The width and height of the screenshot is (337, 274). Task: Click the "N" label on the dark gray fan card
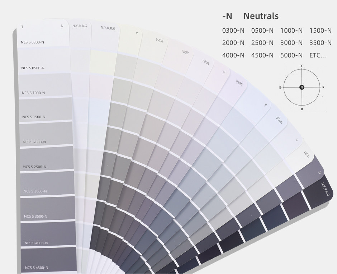[319, 173]
